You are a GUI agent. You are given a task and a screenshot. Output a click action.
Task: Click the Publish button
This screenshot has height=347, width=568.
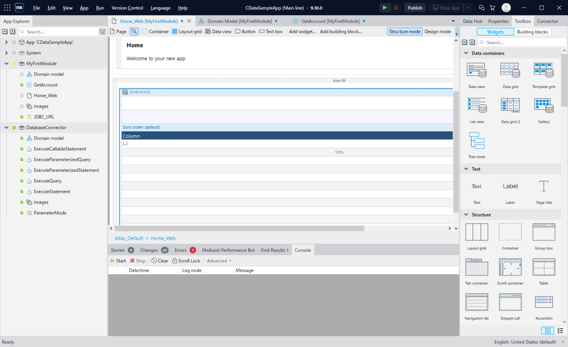[415, 8]
